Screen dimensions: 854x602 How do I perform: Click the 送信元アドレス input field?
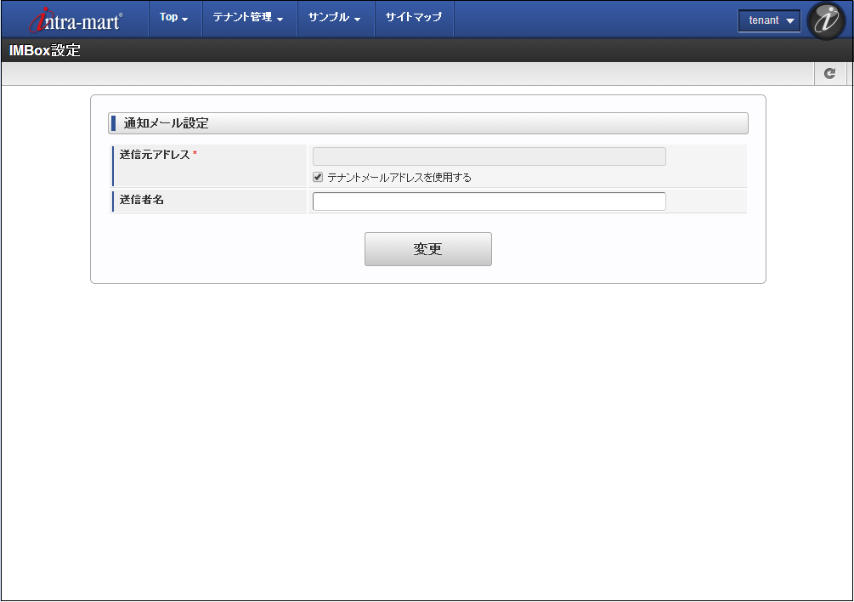coord(489,156)
